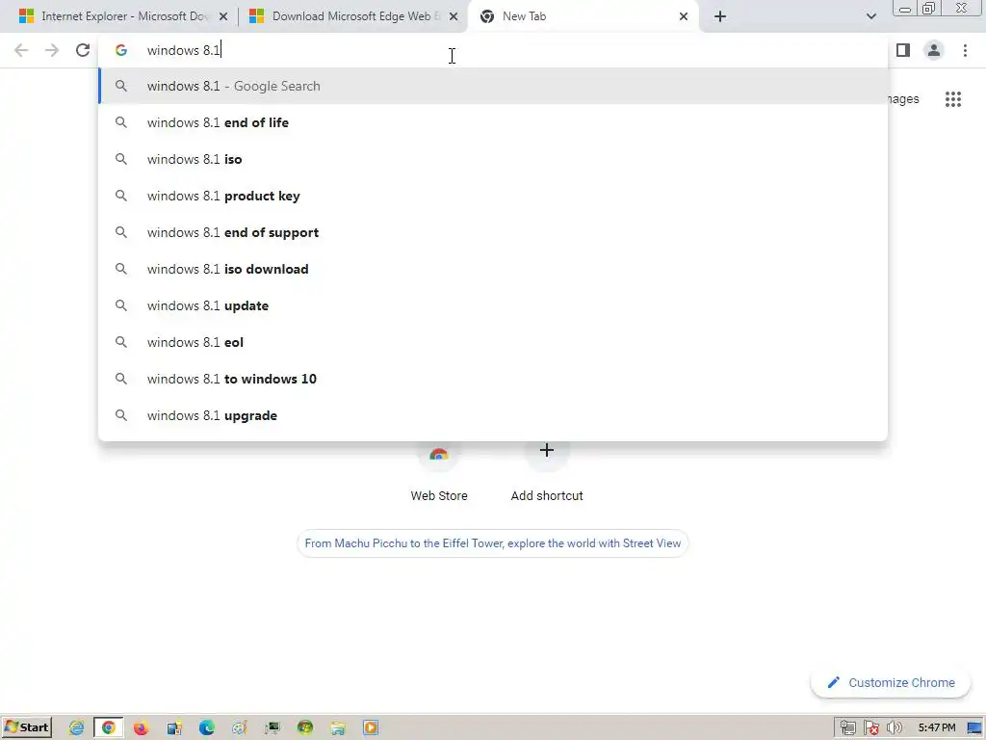Close the Internet Explorer tab

pos(223,16)
